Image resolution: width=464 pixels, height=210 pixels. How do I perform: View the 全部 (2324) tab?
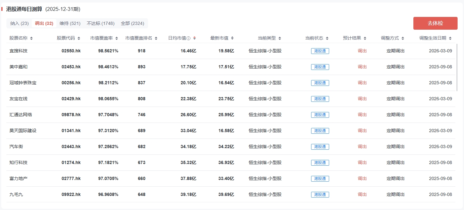[x=132, y=23]
